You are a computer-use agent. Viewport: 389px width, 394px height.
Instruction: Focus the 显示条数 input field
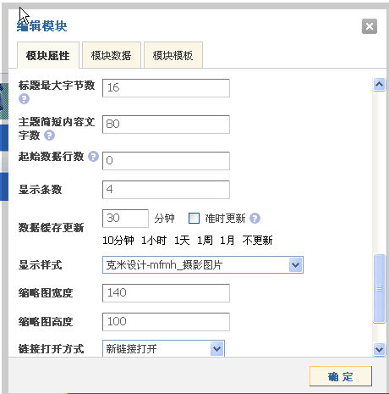[166, 190]
